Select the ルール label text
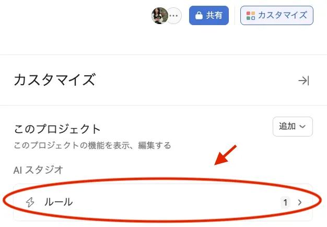Viewport: 327px width, 227px height. pyautogui.click(x=58, y=202)
